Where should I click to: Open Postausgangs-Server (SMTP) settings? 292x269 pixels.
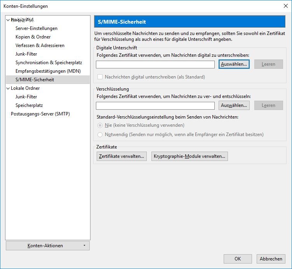[x=40, y=114]
